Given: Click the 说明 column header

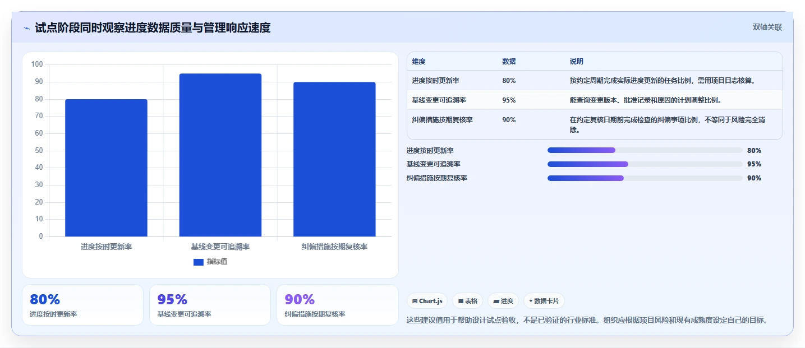Looking at the screenshot, I should click(x=576, y=62).
